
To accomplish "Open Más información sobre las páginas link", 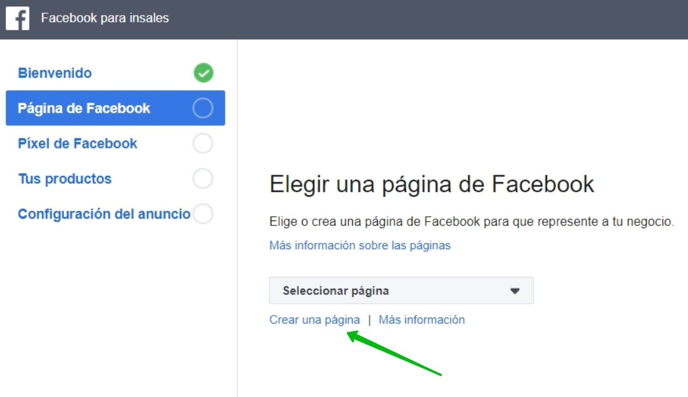I will click(x=360, y=245).
